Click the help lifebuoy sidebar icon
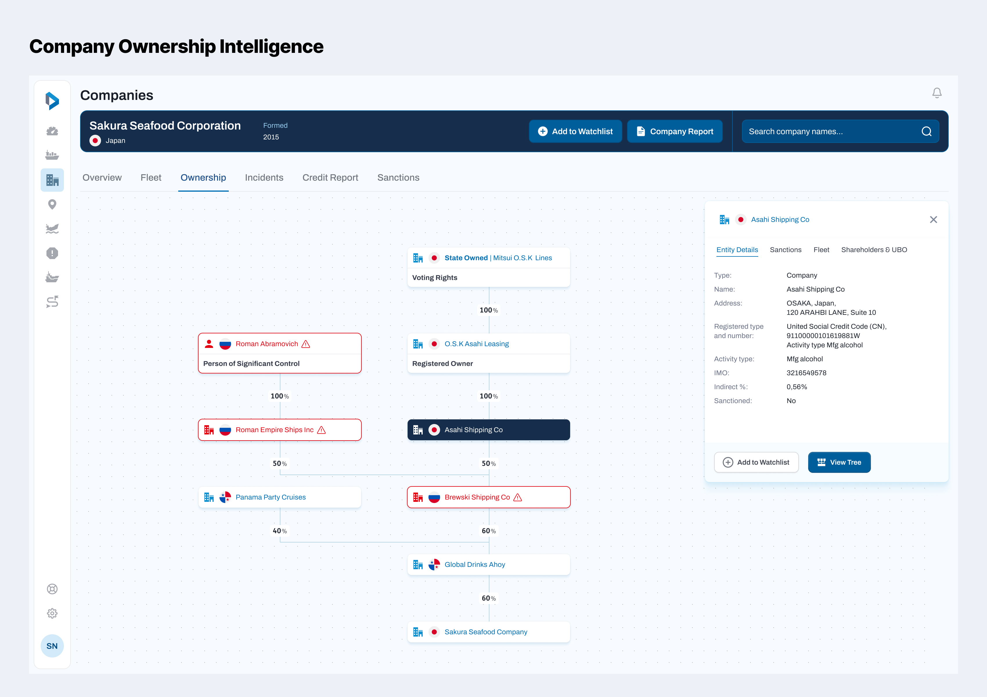Viewport: 987px width, 697px height. coord(52,589)
